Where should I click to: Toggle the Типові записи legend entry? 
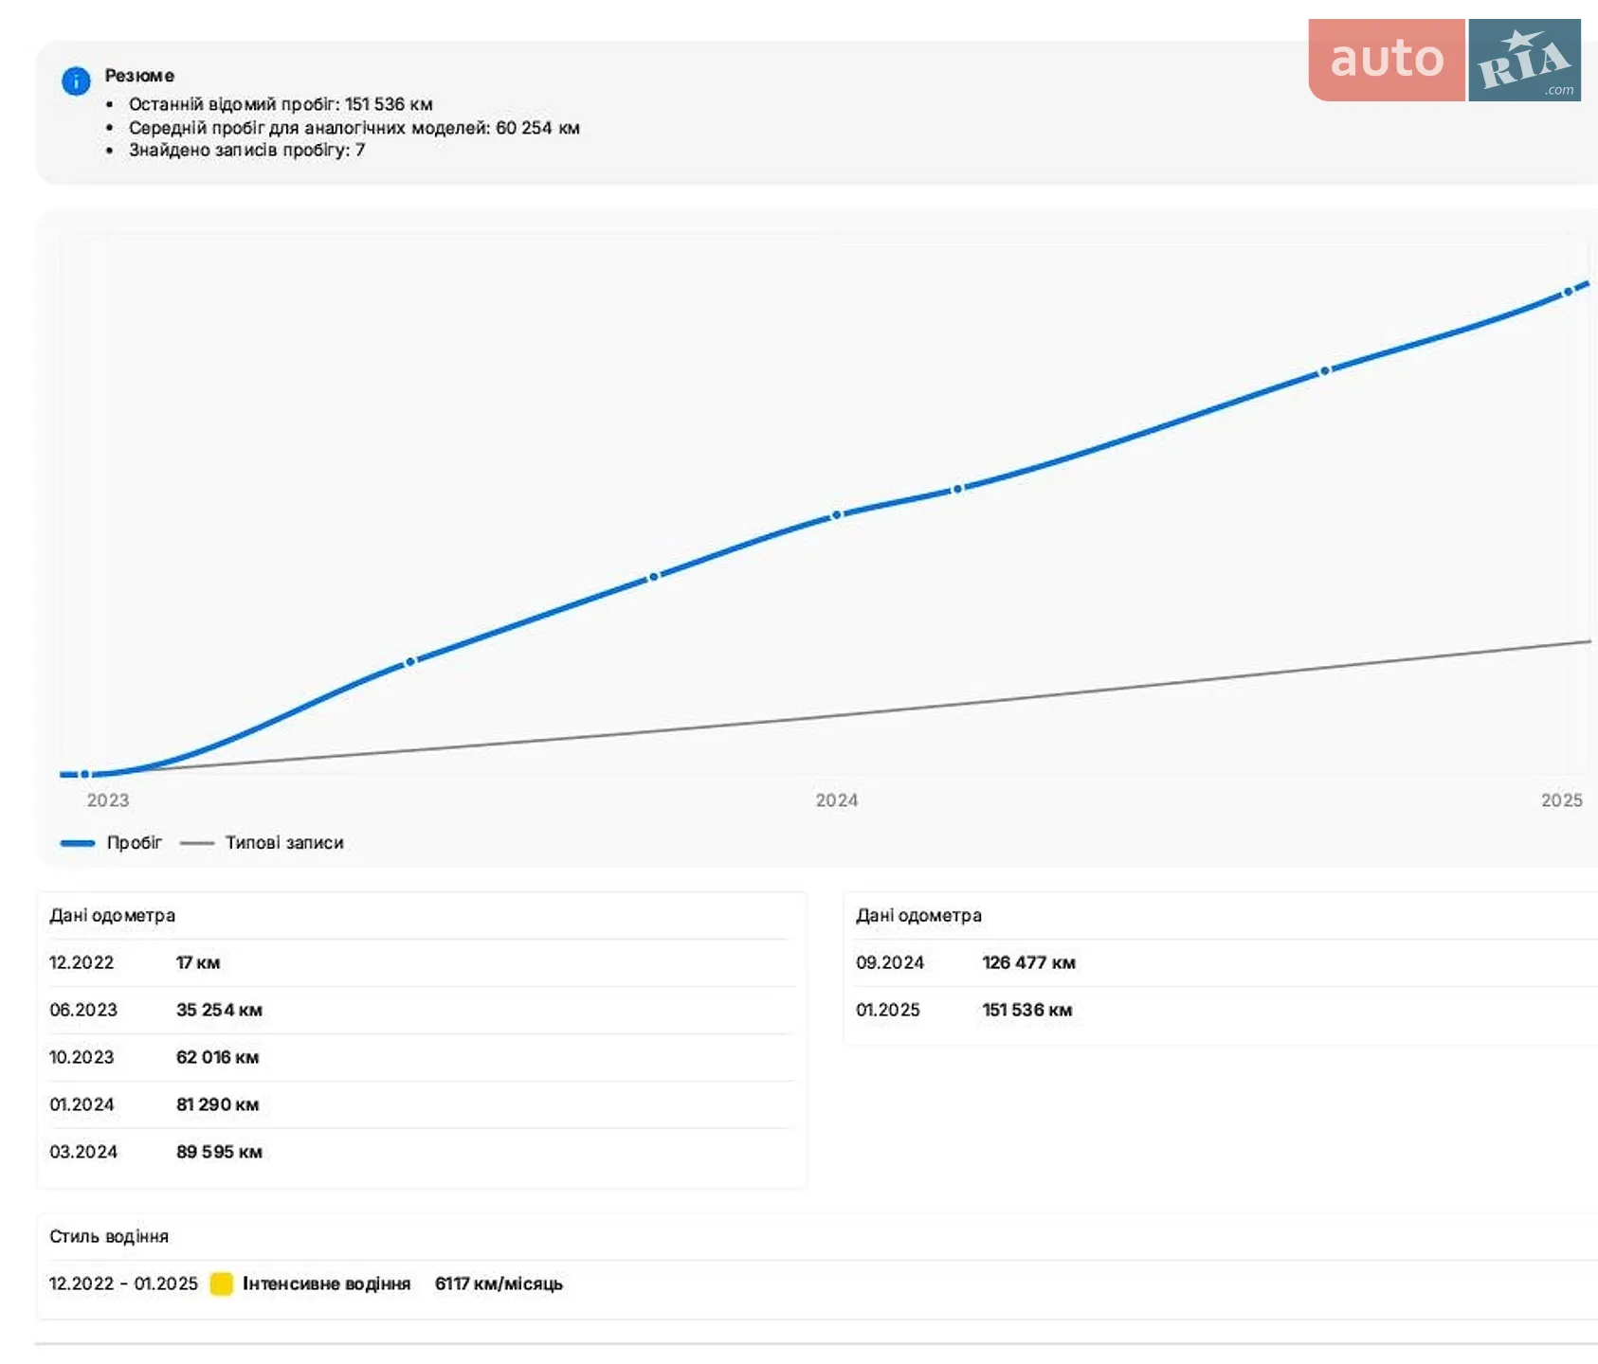click(x=262, y=842)
